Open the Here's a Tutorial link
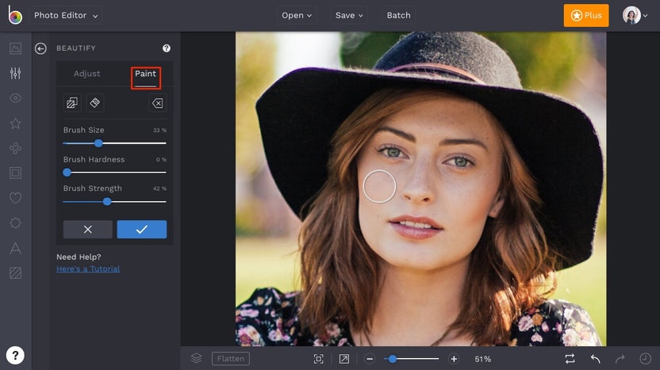 coord(88,269)
